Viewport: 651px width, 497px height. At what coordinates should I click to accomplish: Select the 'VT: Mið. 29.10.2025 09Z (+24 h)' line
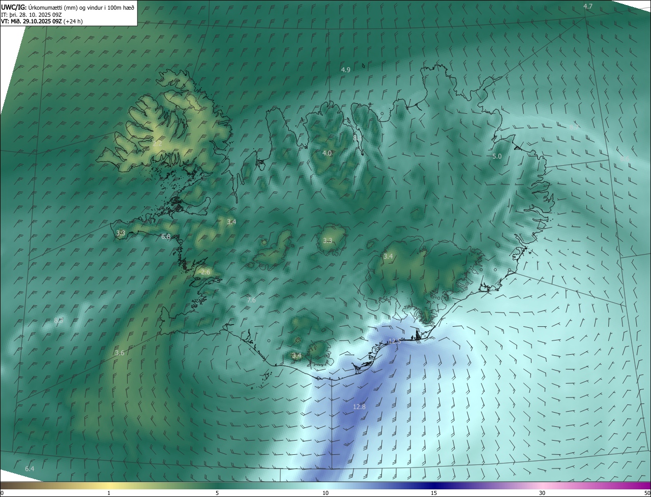tap(42, 21)
